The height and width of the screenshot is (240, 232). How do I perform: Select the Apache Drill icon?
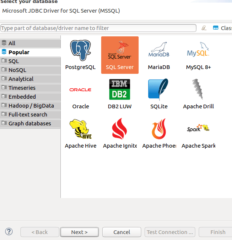pos(198,90)
